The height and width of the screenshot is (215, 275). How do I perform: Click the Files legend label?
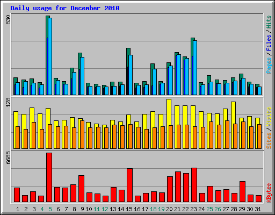(269, 43)
